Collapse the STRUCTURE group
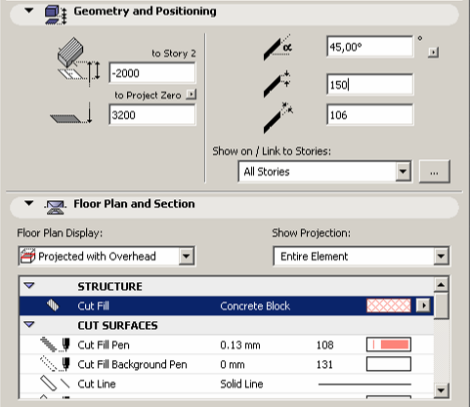470x407 pixels. click(x=29, y=286)
